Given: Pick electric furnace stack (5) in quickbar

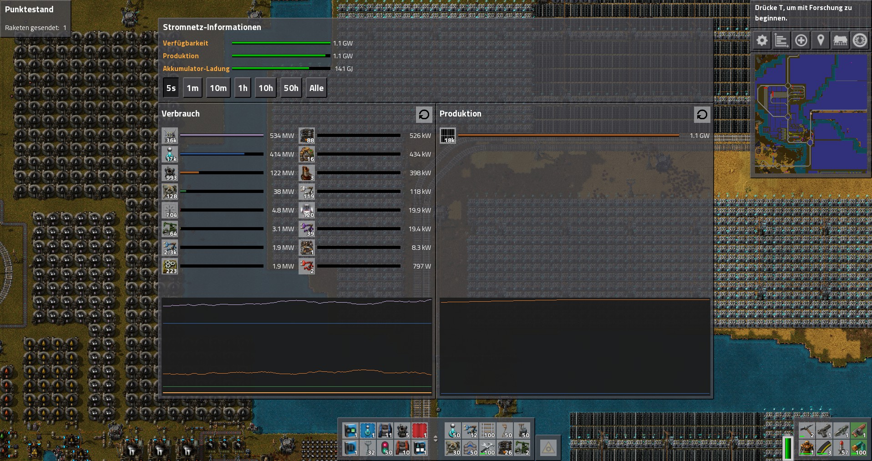Looking at the screenshot, I should 402,431.
